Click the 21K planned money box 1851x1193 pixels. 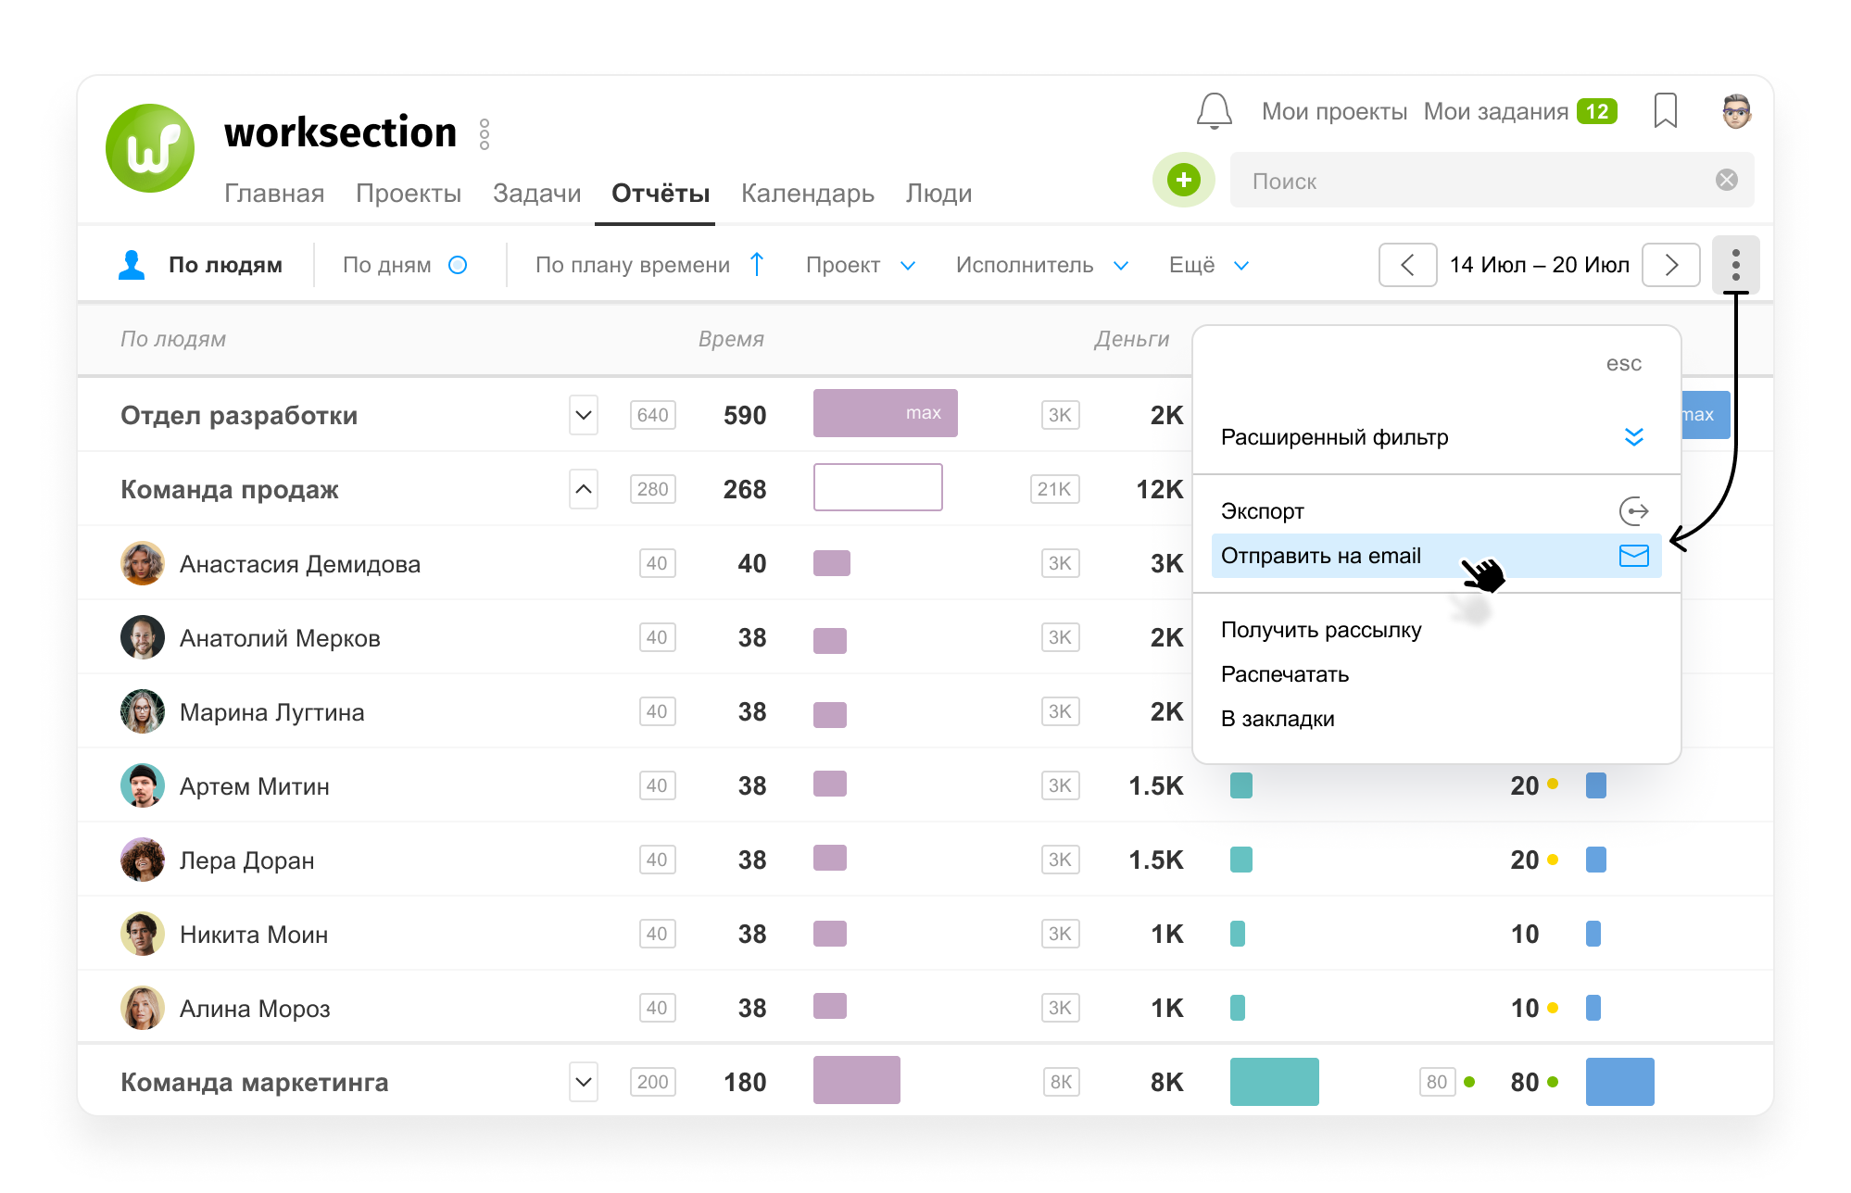[1054, 489]
